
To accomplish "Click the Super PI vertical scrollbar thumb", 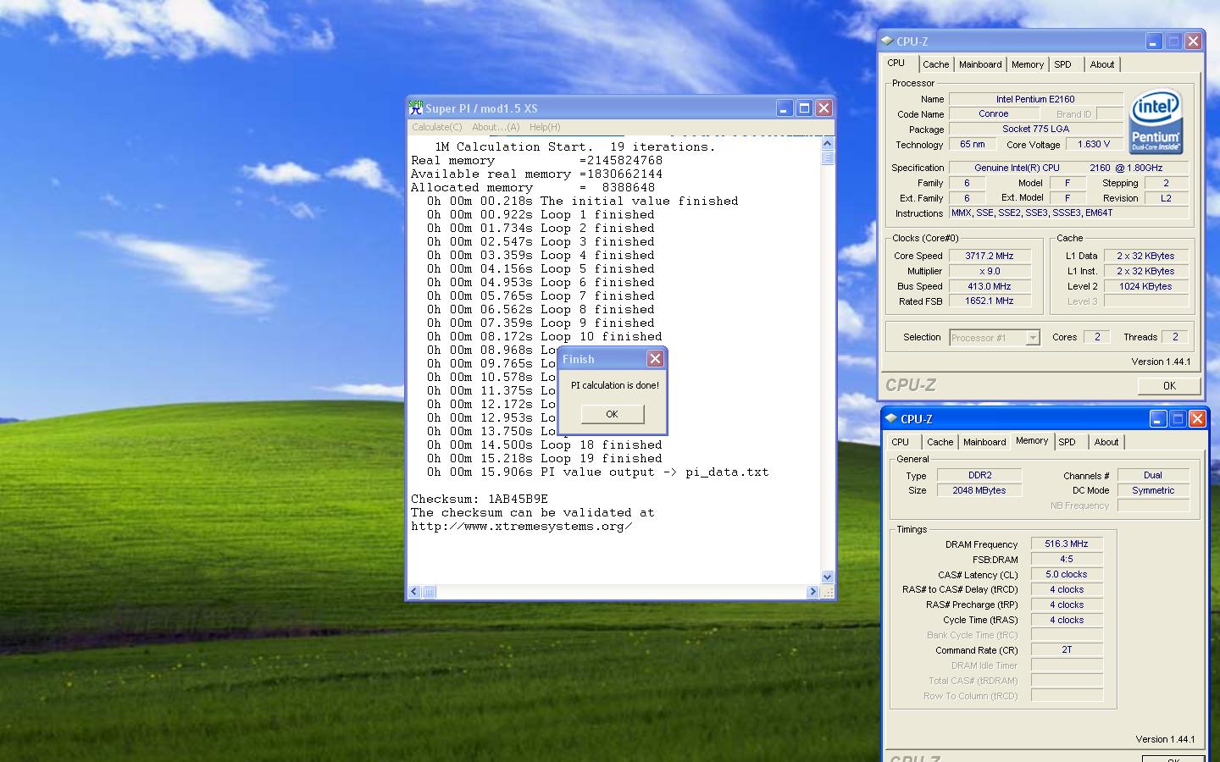I will (828, 157).
